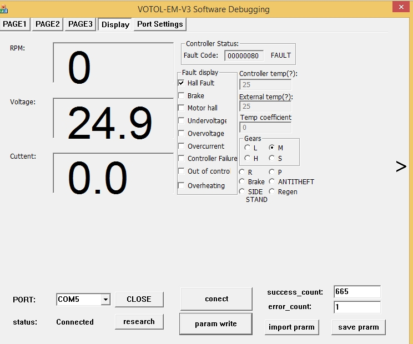The width and height of the screenshot is (413, 344).
Task: Click the import prarm button
Action: tap(291, 327)
